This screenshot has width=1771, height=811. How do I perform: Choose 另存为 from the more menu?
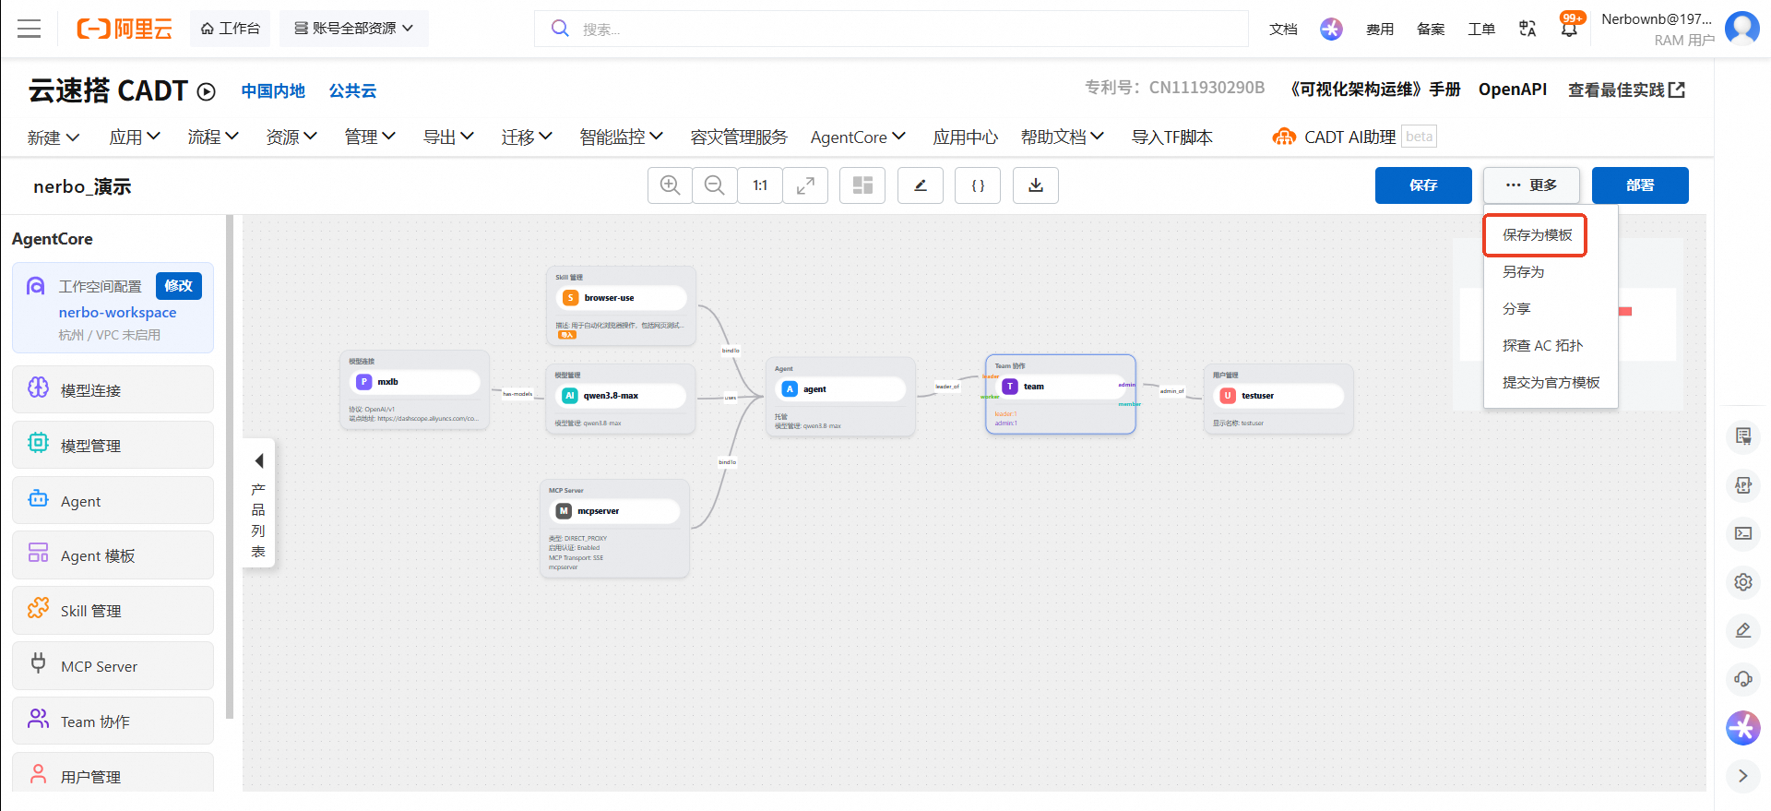(1523, 272)
